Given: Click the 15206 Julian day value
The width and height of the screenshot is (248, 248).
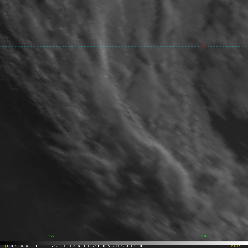Looking at the screenshot, I should [x=75, y=246].
